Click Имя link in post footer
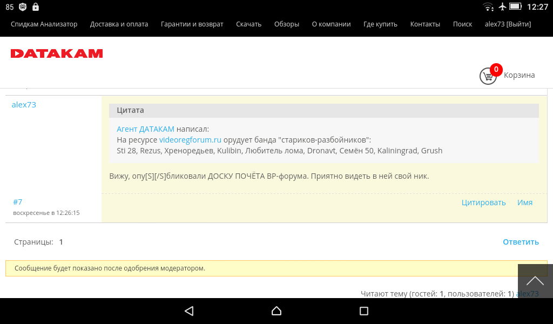553x324 pixels. click(x=525, y=202)
